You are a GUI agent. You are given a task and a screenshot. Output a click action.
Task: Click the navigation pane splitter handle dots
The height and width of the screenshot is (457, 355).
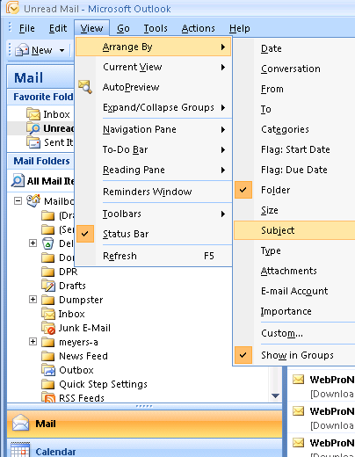coord(144,406)
